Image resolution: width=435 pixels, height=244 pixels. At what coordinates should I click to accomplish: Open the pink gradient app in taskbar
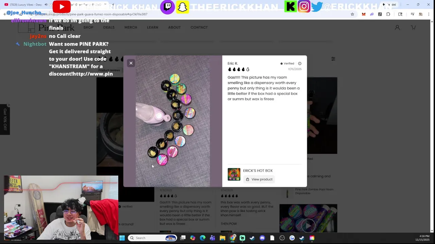pyautogui.click(x=312, y=238)
